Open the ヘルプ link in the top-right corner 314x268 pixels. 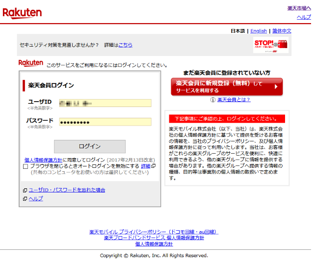pyautogui.click(x=304, y=17)
